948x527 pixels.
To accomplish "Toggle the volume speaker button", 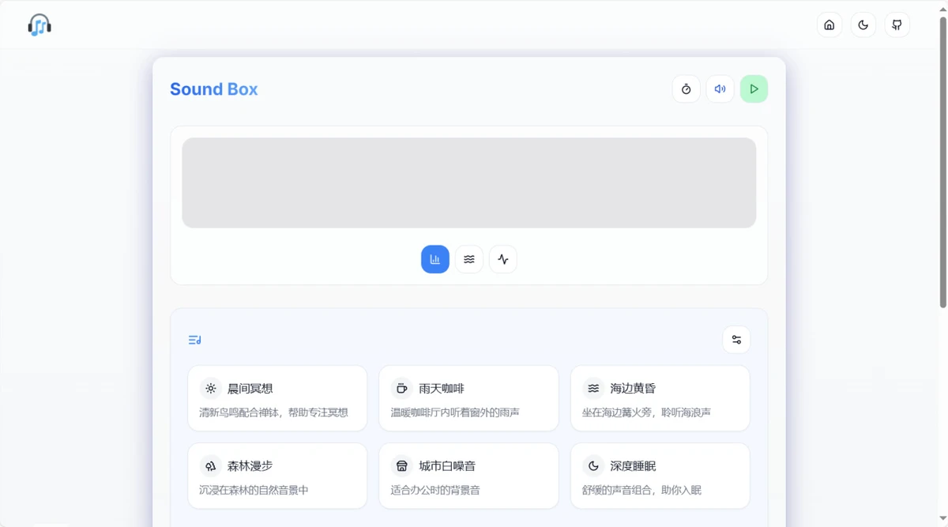I will point(720,89).
